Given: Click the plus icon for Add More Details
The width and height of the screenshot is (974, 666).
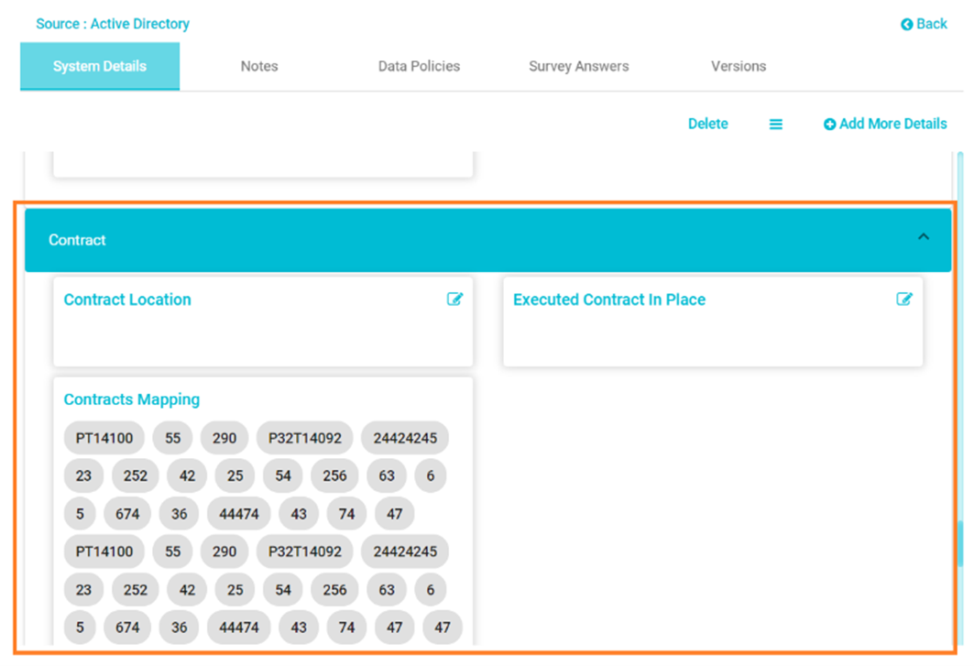Looking at the screenshot, I should coord(829,125).
